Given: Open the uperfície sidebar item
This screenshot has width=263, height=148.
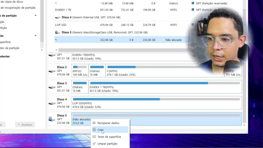Looking at the screenshot, I should [x=5, y=42].
